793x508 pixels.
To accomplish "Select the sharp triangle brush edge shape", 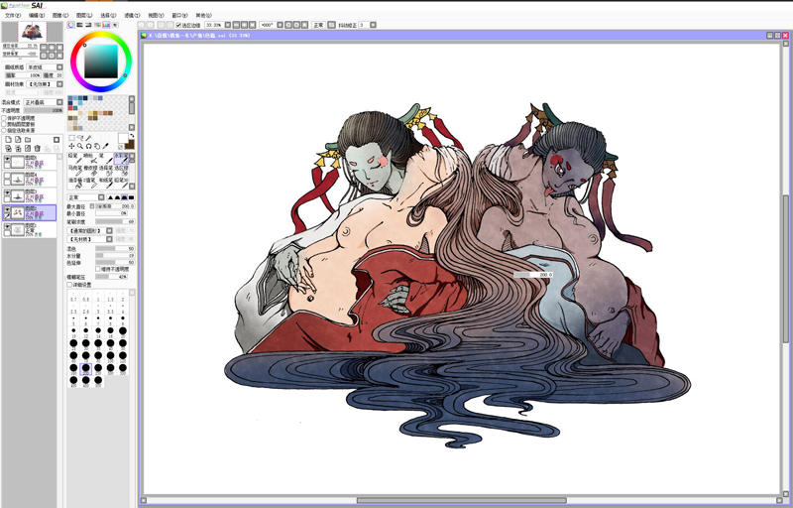I will pos(110,197).
